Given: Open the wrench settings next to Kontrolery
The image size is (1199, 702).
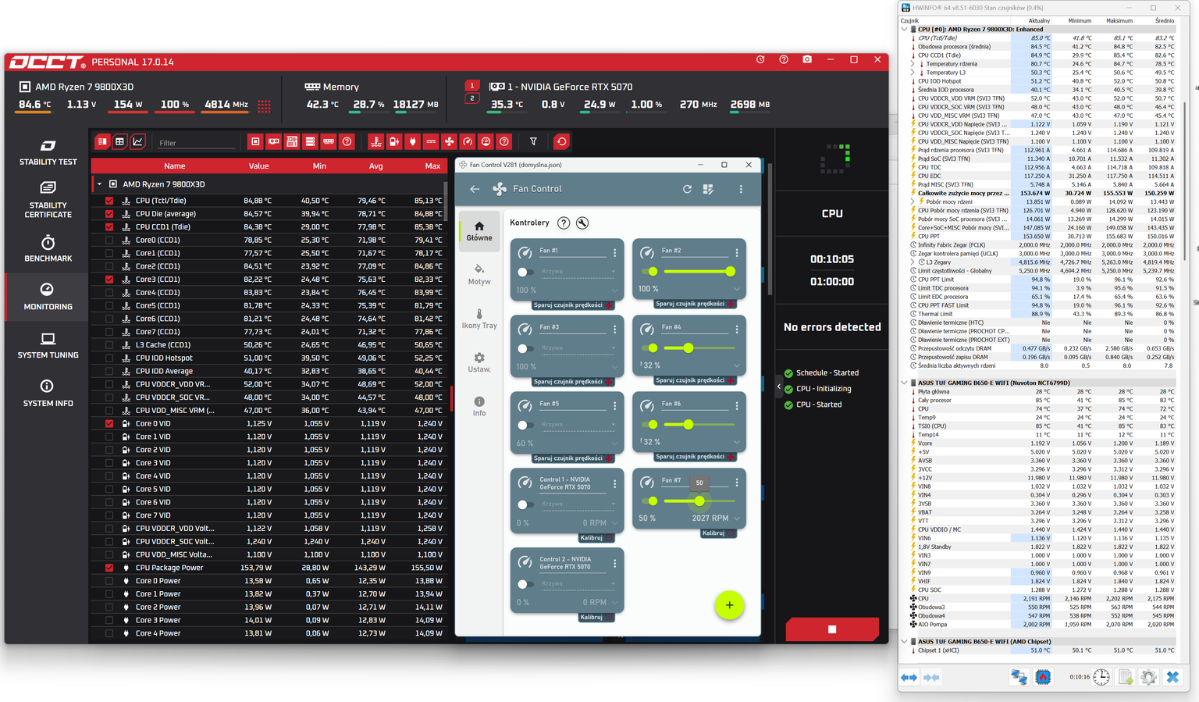Looking at the screenshot, I should (582, 223).
